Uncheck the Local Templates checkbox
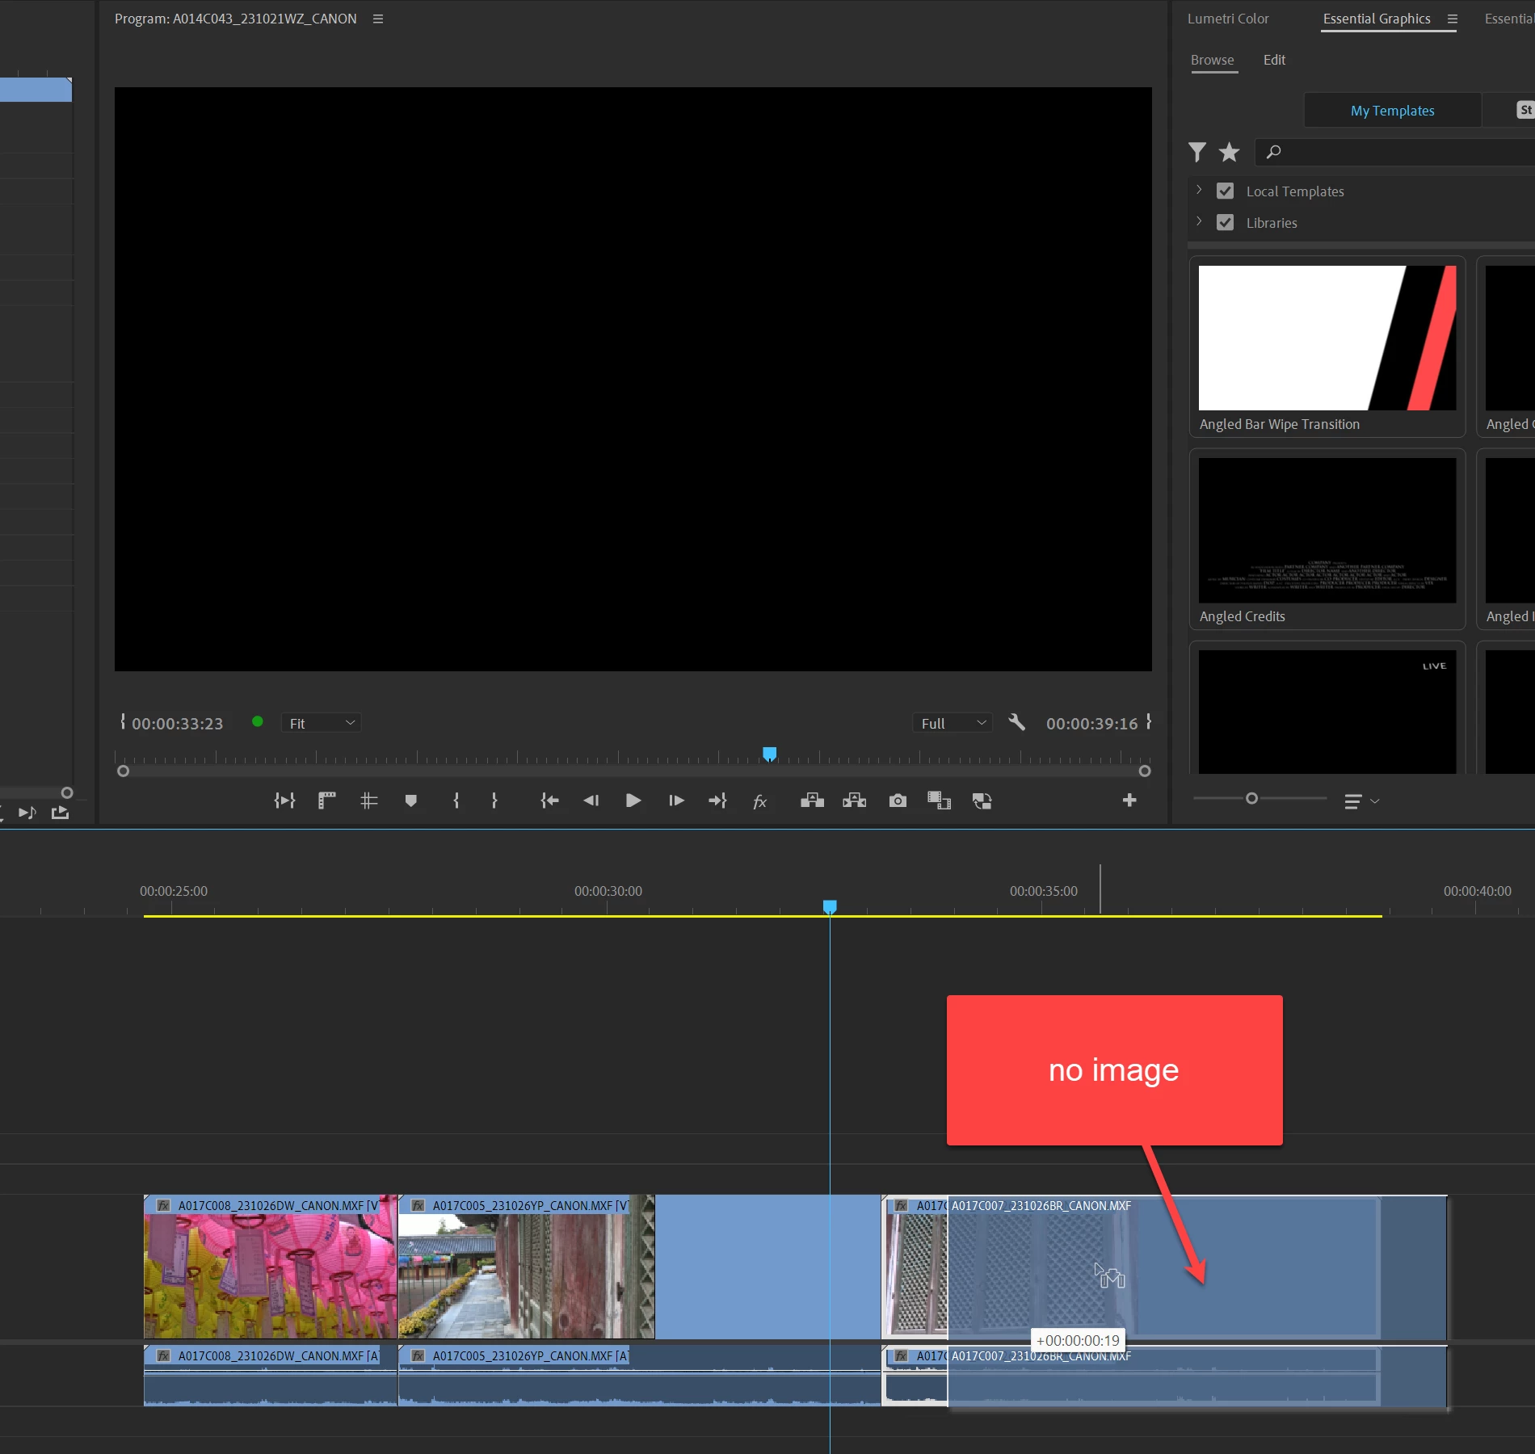The image size is (1535, 1454). point(1225,191)
